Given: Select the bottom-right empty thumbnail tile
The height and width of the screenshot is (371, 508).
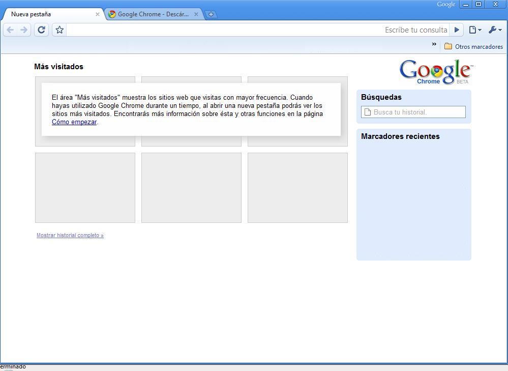Looking at the screenshot, I should coord(297,188).
